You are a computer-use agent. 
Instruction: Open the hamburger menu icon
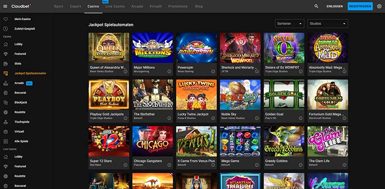tap(5, 6)
